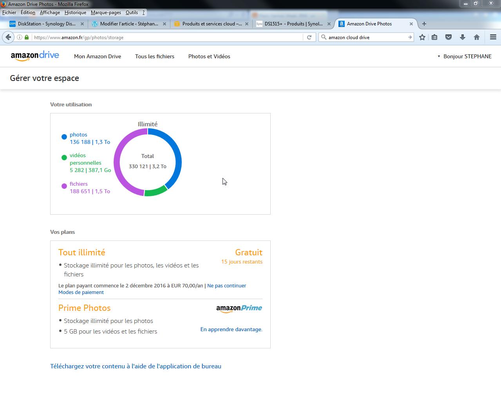Viewport: 501px width, 400px height.
Task: Expand the Bonjour STEPHANE account dropdown
Action: click(x=465, y=56)
